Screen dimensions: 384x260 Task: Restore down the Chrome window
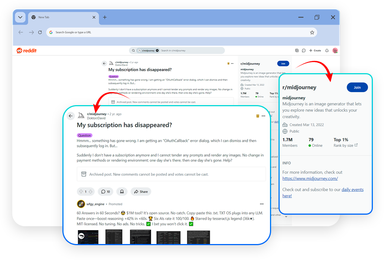(x=317, y=17)
